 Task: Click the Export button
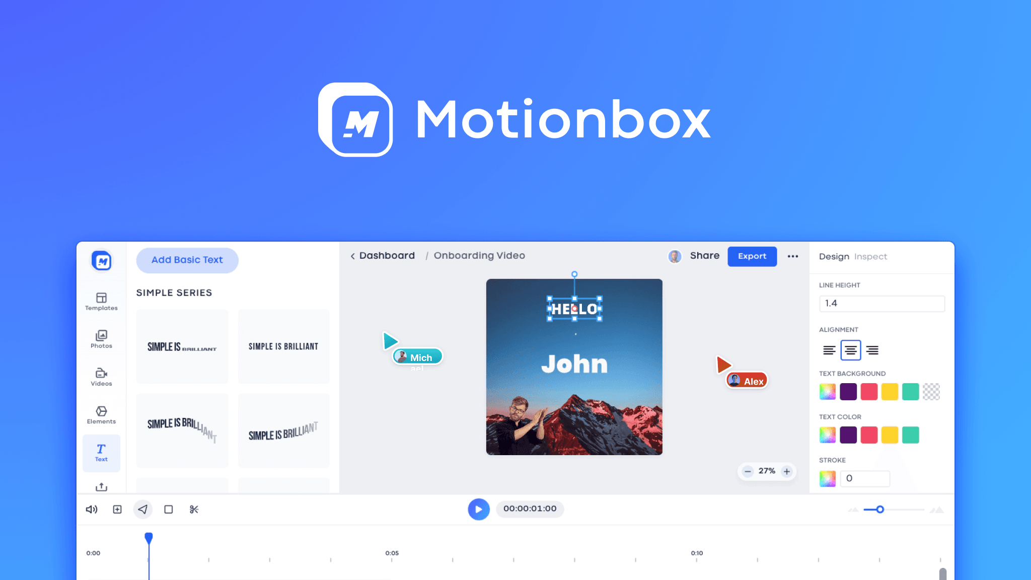(x=751, y=256)
